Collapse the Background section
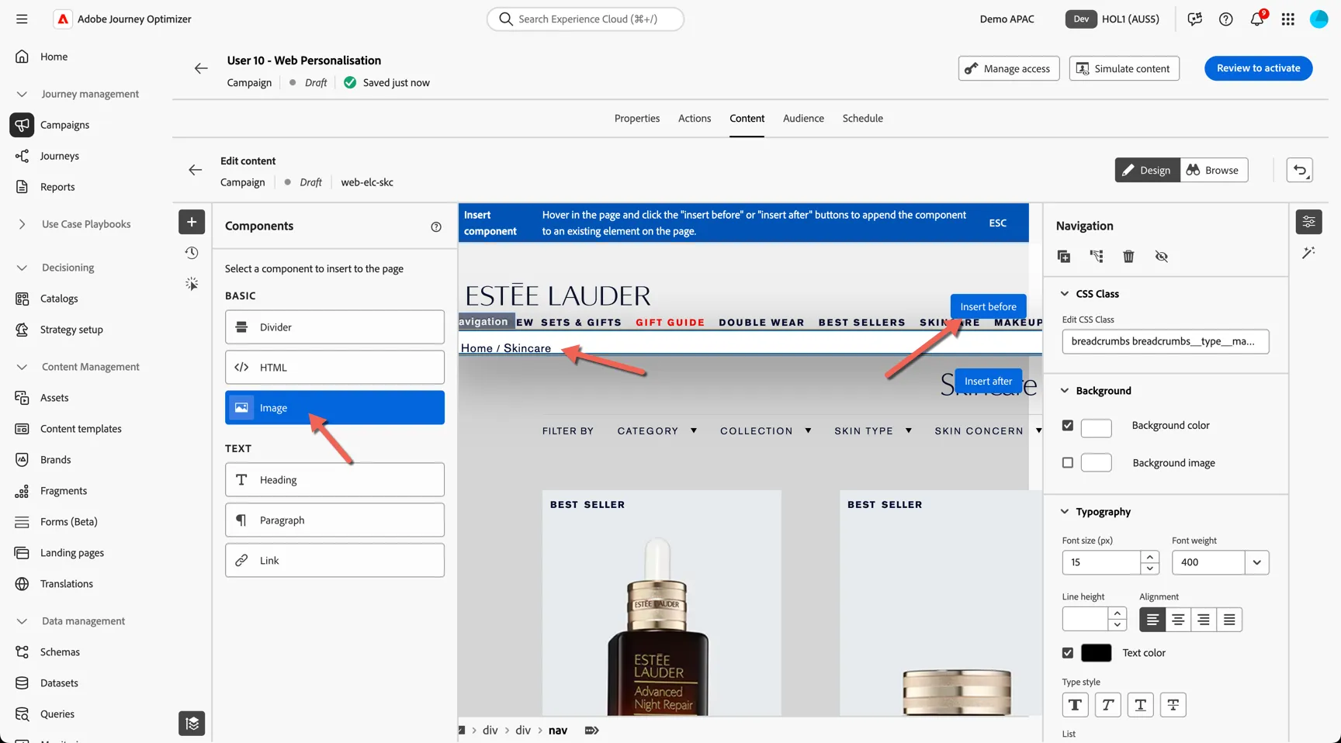This screenshot has width=1341, height=743. tap(1065, 390)
